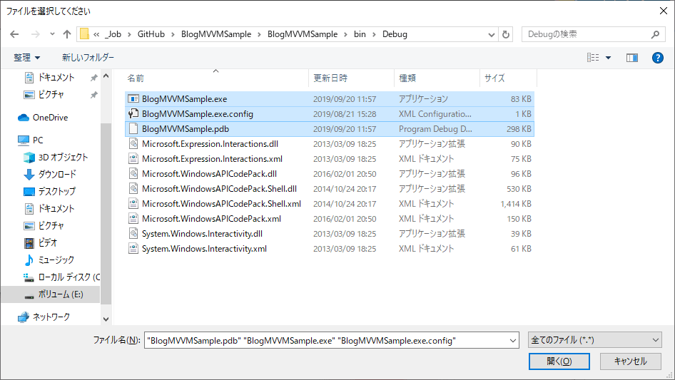This screenshot has width=675, height=380.
Task: Change view layout icon
Action: coord(593,57)
